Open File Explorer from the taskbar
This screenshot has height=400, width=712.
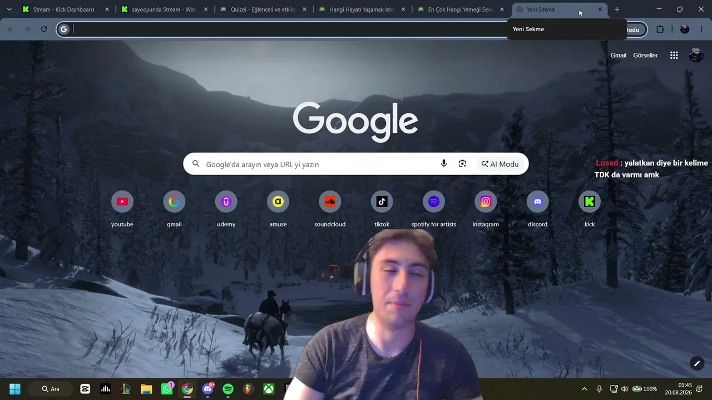pyautogui.click(x=146, y=389)
